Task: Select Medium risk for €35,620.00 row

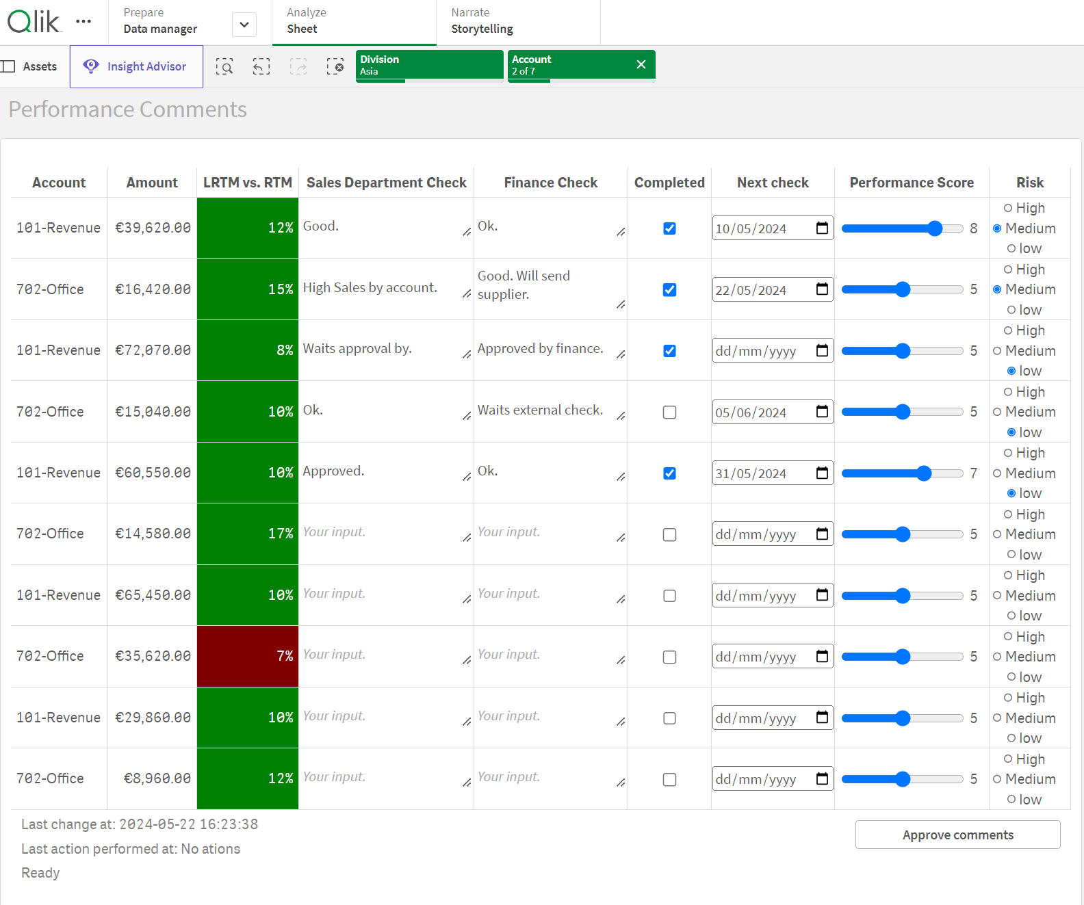Action: pos(997,657)
